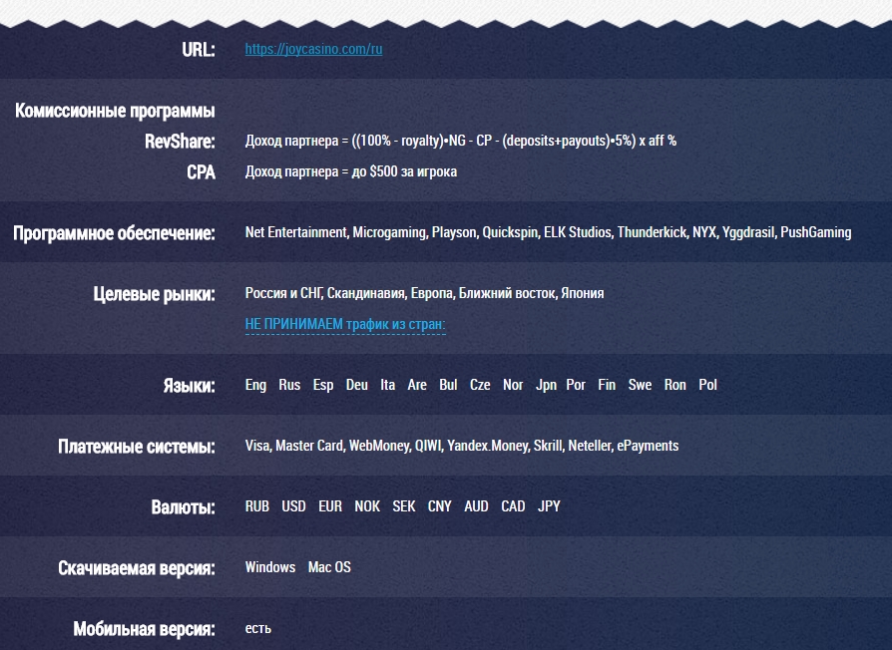The width and height of the screenshot is (892, 650).
Task: Select the USD currency entry
Action: click(x=293, y=506)
